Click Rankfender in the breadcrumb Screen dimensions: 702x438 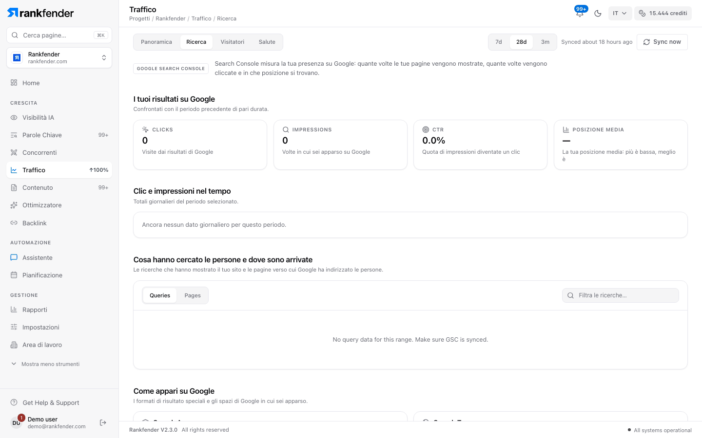(x=171, y=18)
